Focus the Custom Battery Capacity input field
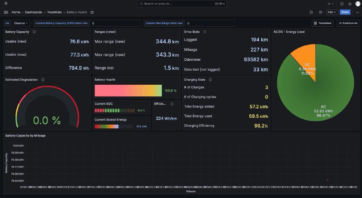 click(x=116, y=23)
